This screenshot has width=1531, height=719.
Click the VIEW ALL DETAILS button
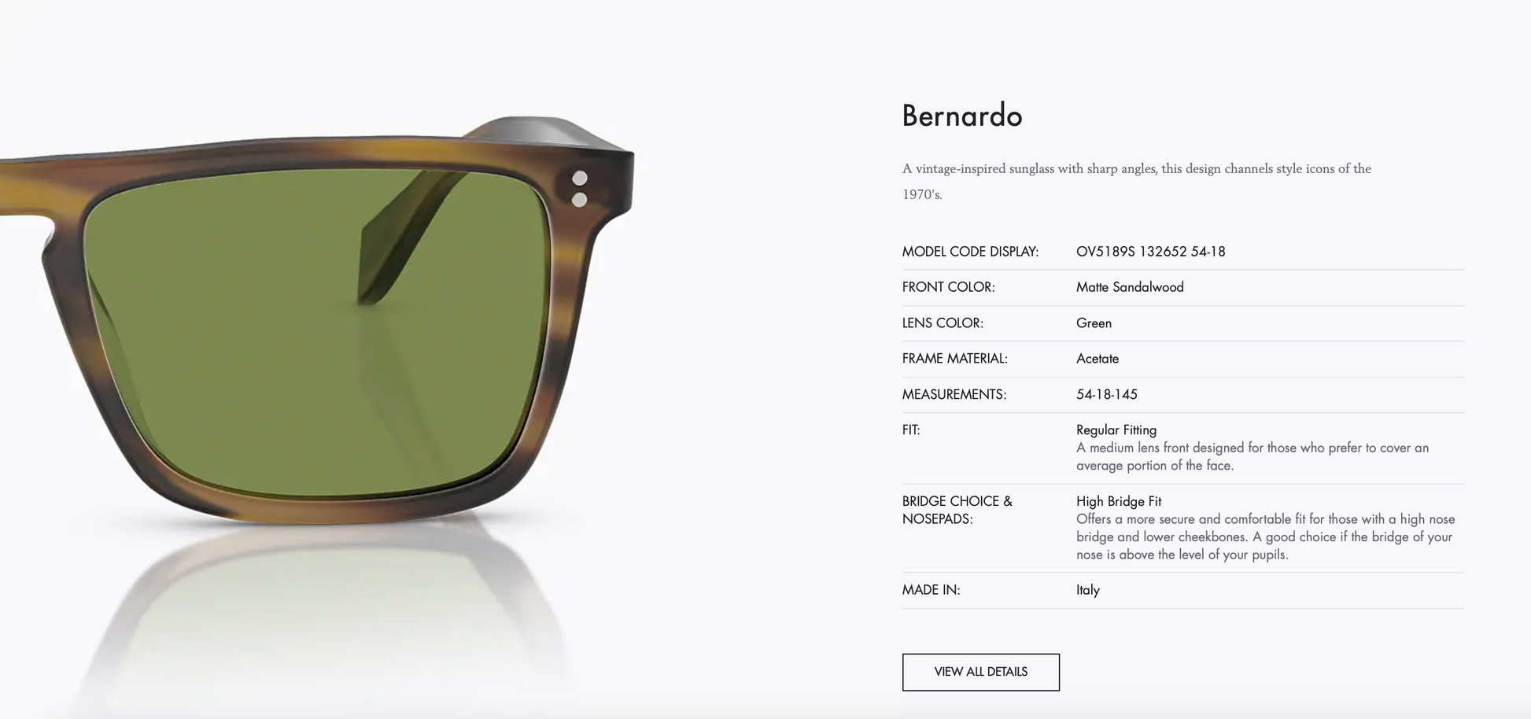[x=980, y=672]
